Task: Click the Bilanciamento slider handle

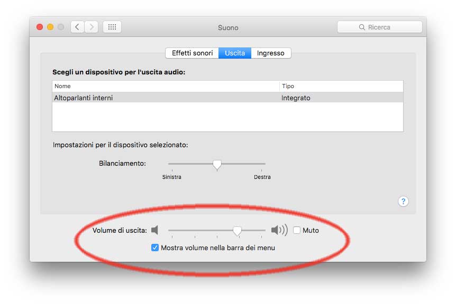Action: (217, 165)
